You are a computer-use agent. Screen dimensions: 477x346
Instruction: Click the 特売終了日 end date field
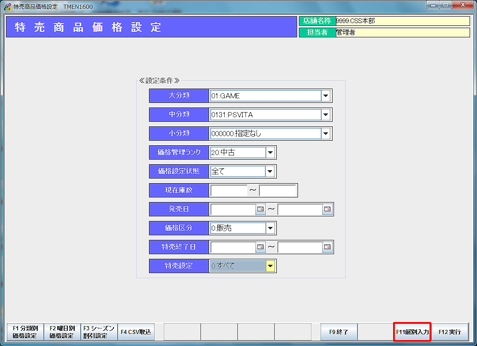point(300,247)
